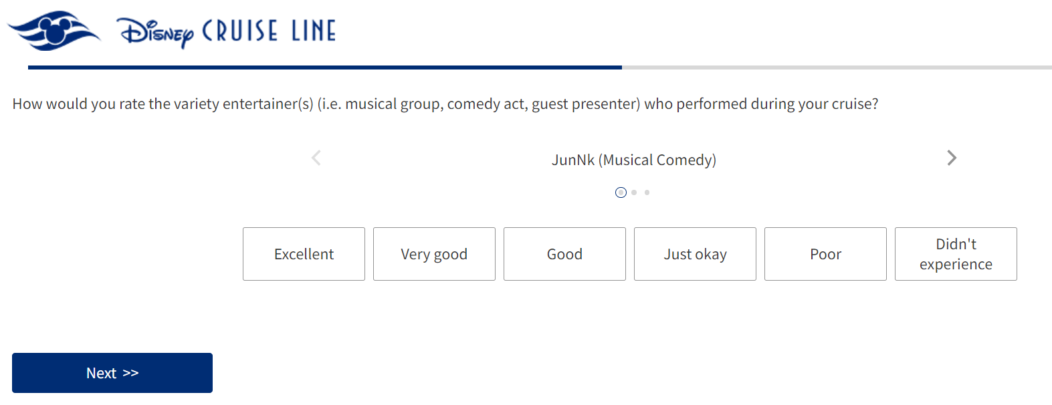Mark the entertainer as Poor
Viewport: 1052px width, 405px height.
point(825,254)
